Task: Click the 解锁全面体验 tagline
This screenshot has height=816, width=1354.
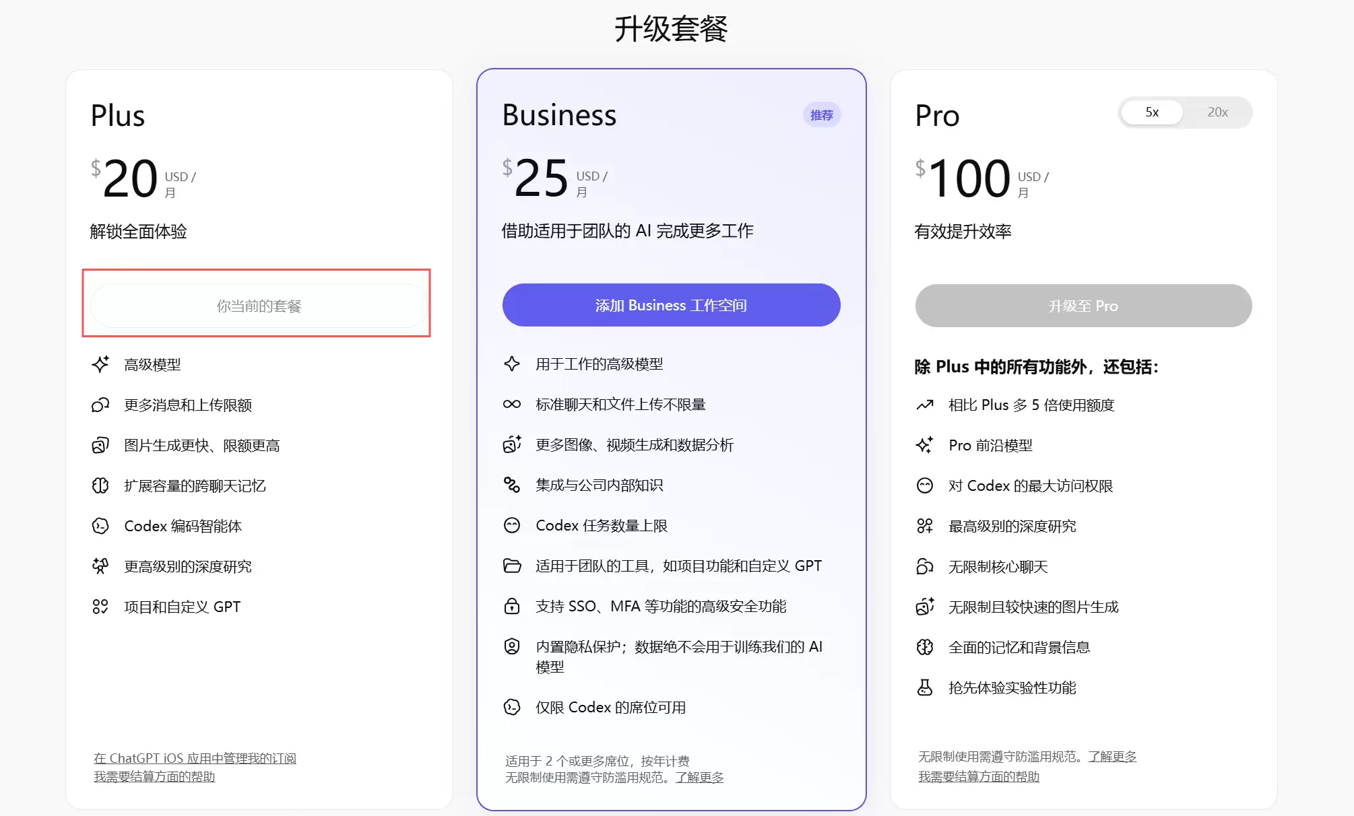Action: click(x=139, y=232)
